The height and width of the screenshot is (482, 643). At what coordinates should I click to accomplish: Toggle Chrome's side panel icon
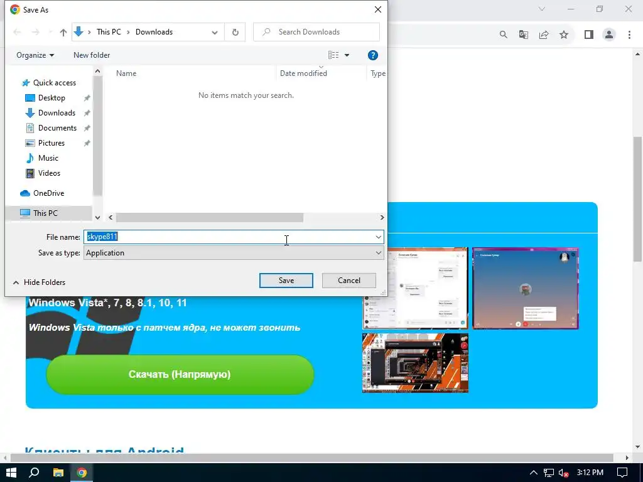(x=589, y=35)
